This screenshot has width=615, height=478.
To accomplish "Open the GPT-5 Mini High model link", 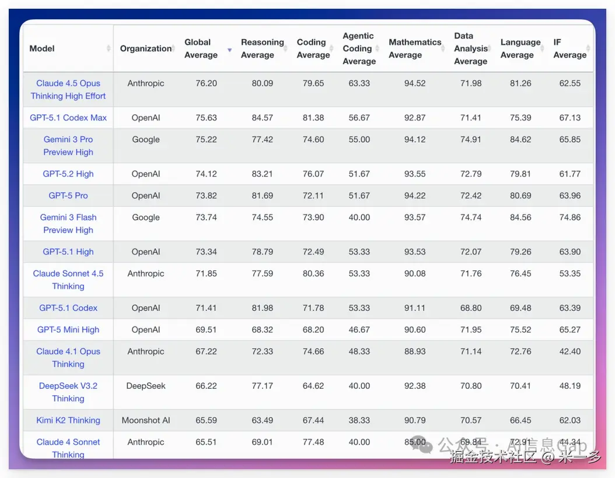I will 68,329.
